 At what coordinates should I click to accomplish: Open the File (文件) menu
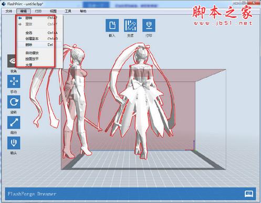coord(9,11)
